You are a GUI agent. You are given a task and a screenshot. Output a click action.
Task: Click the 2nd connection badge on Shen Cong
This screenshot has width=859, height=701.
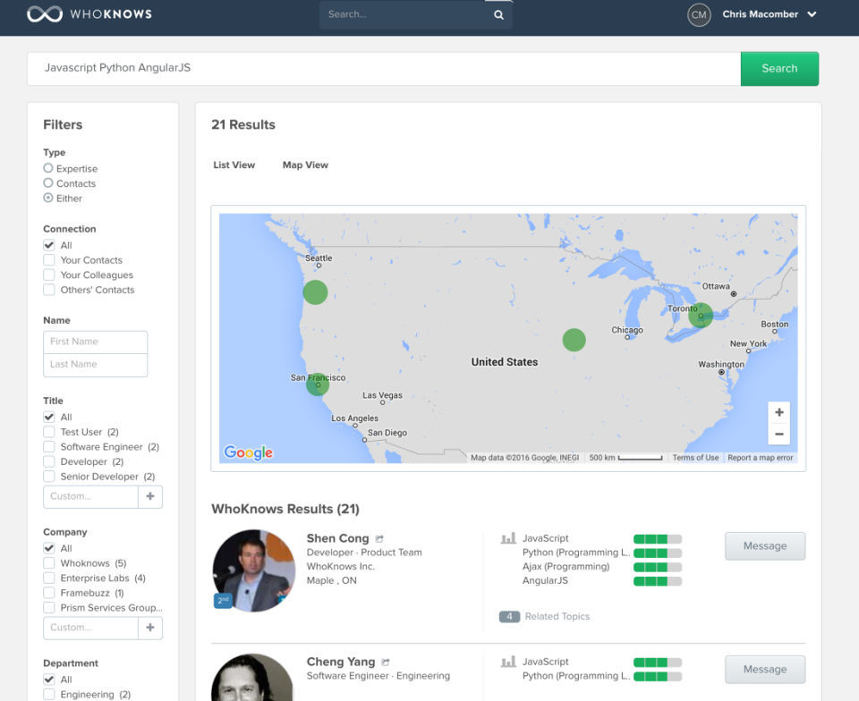tap(223, 600)
